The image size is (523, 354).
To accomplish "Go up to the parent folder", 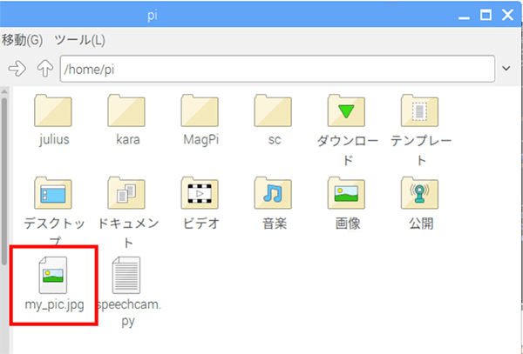I will click(x=45, y=69).
